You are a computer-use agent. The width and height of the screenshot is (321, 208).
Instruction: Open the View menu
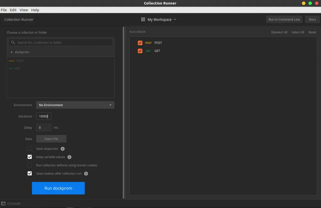pos(24,10)
